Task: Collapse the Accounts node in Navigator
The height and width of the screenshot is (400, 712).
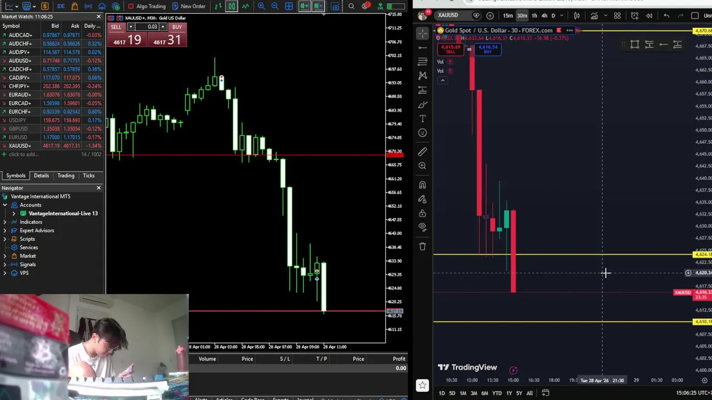Action: (x=5, y=205)
